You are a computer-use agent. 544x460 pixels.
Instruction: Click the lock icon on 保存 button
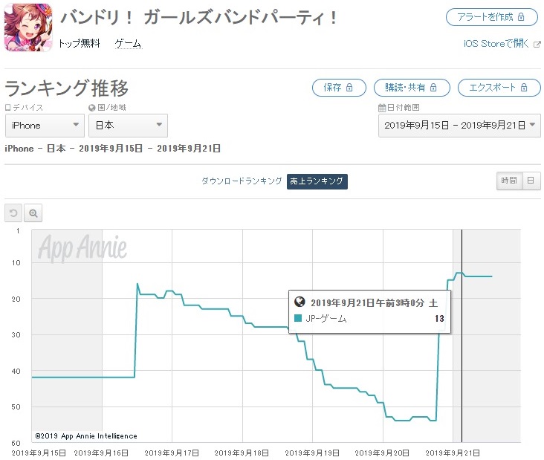(x=349, y=88)
